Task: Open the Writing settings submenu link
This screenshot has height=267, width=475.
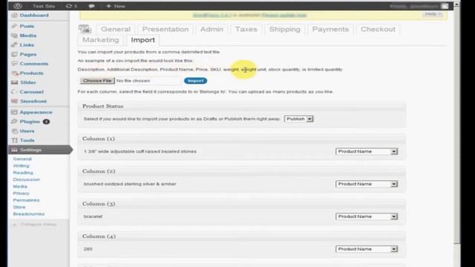Action: click(x=22, y=166)
